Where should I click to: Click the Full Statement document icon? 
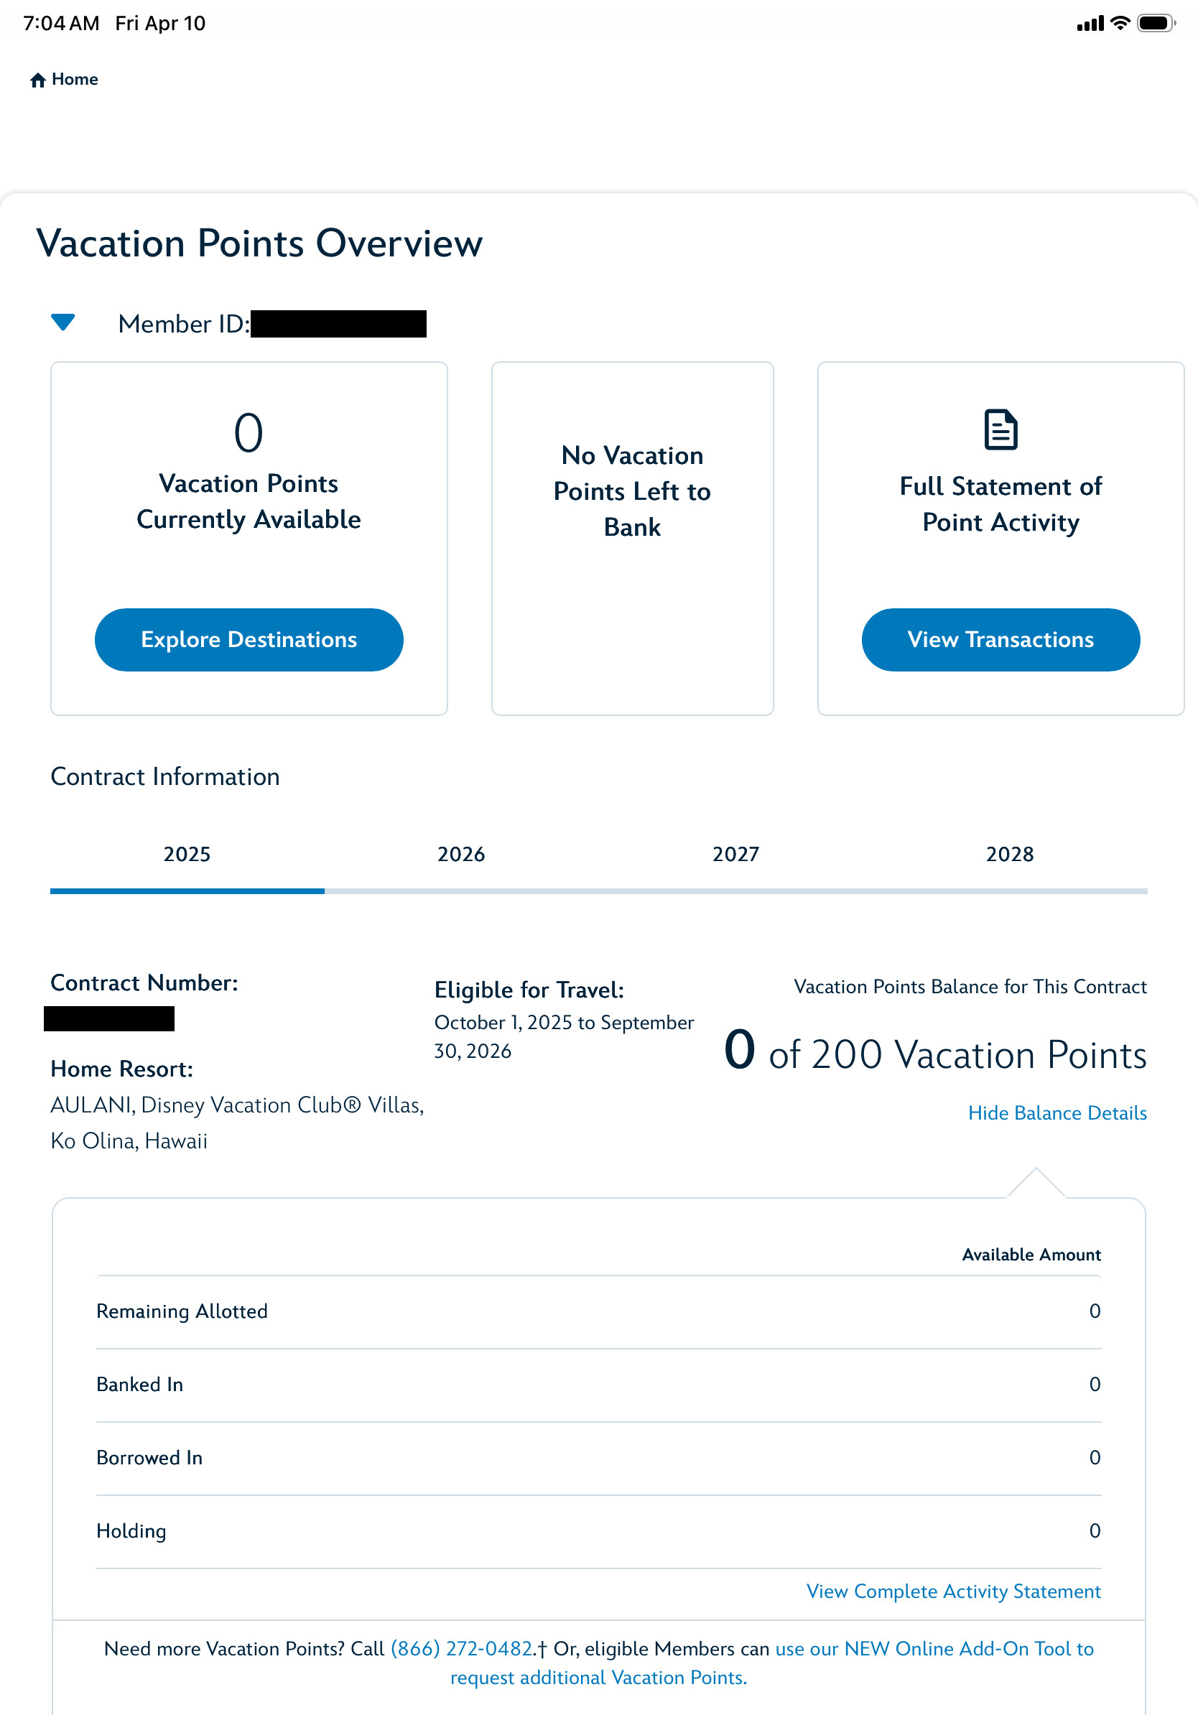(x=1000, y=429)
